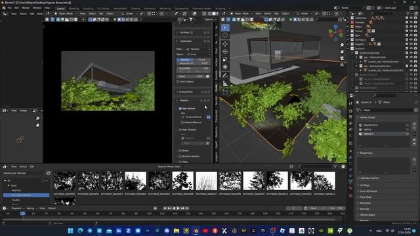This screenshot has height=236, width=420.
Task: Click the play animation button
Action: 178,208
